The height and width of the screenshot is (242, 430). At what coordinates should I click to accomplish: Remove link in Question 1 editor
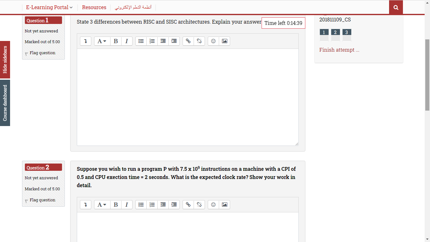tap(199, 41)
